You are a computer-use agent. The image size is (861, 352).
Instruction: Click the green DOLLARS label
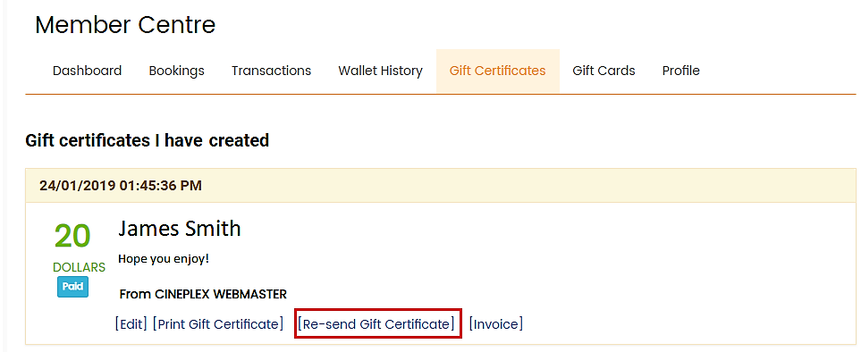click(79, 267)
